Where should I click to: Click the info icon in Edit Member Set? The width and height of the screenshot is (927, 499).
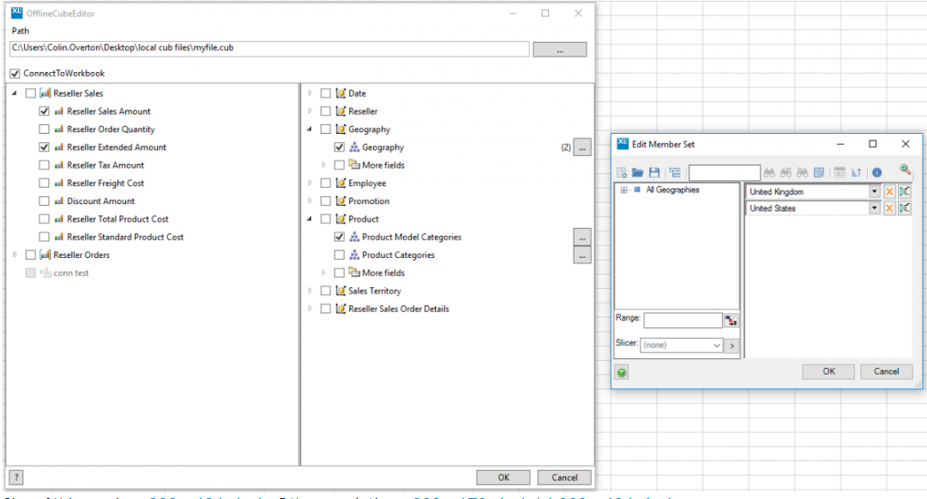873,172
